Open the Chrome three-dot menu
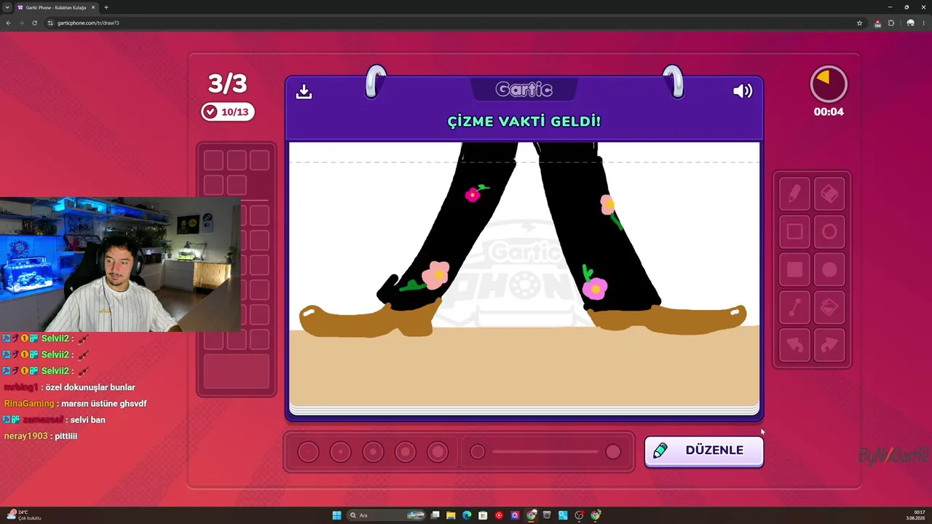932x524 pixels. pos(924,23)
